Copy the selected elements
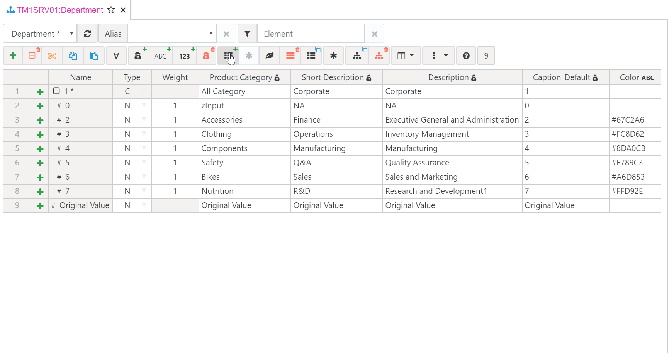Viewport: 669px width, 353px height. pos(73,55)
